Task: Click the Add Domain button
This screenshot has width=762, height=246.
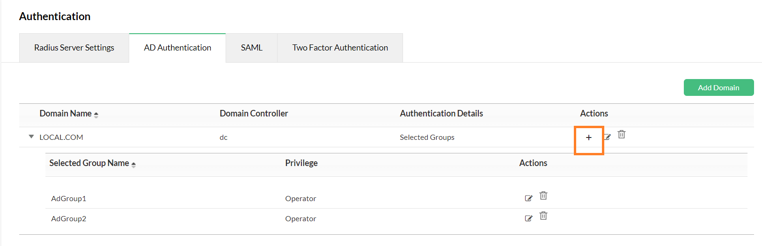Action: (718, 87)
